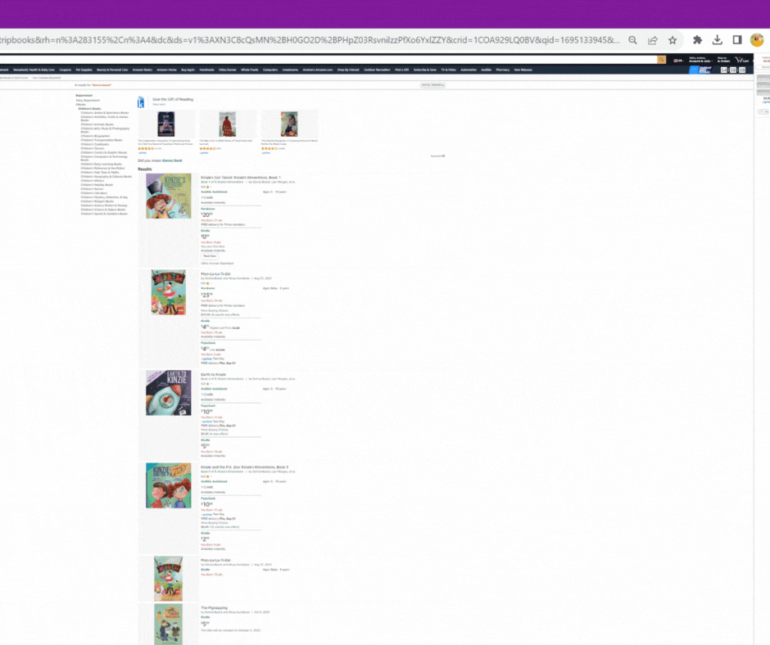The width and height of the screenshot is (770, 645).
Task: Click the Prime deal banner in nav bar
Action: click(x=700, y=70)
